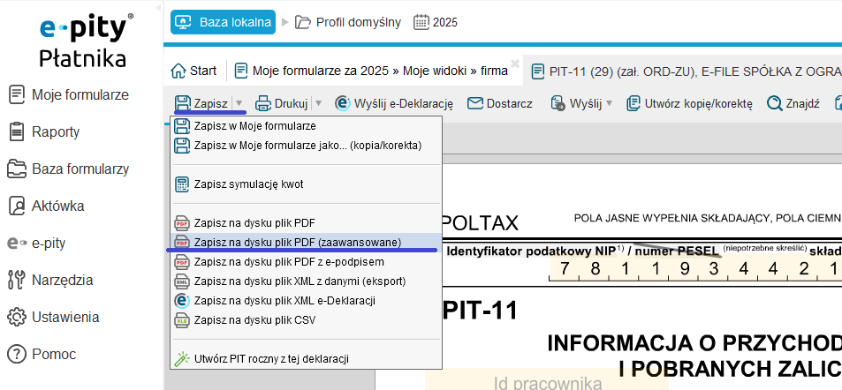Image resolution: width=842 pixels, height=390 pixels.
Task: Open Narzędzia tools in sidebar
Action: click(x=61, y=281)
